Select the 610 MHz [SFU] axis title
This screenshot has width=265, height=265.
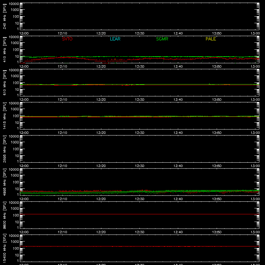[x=5, y=82]
